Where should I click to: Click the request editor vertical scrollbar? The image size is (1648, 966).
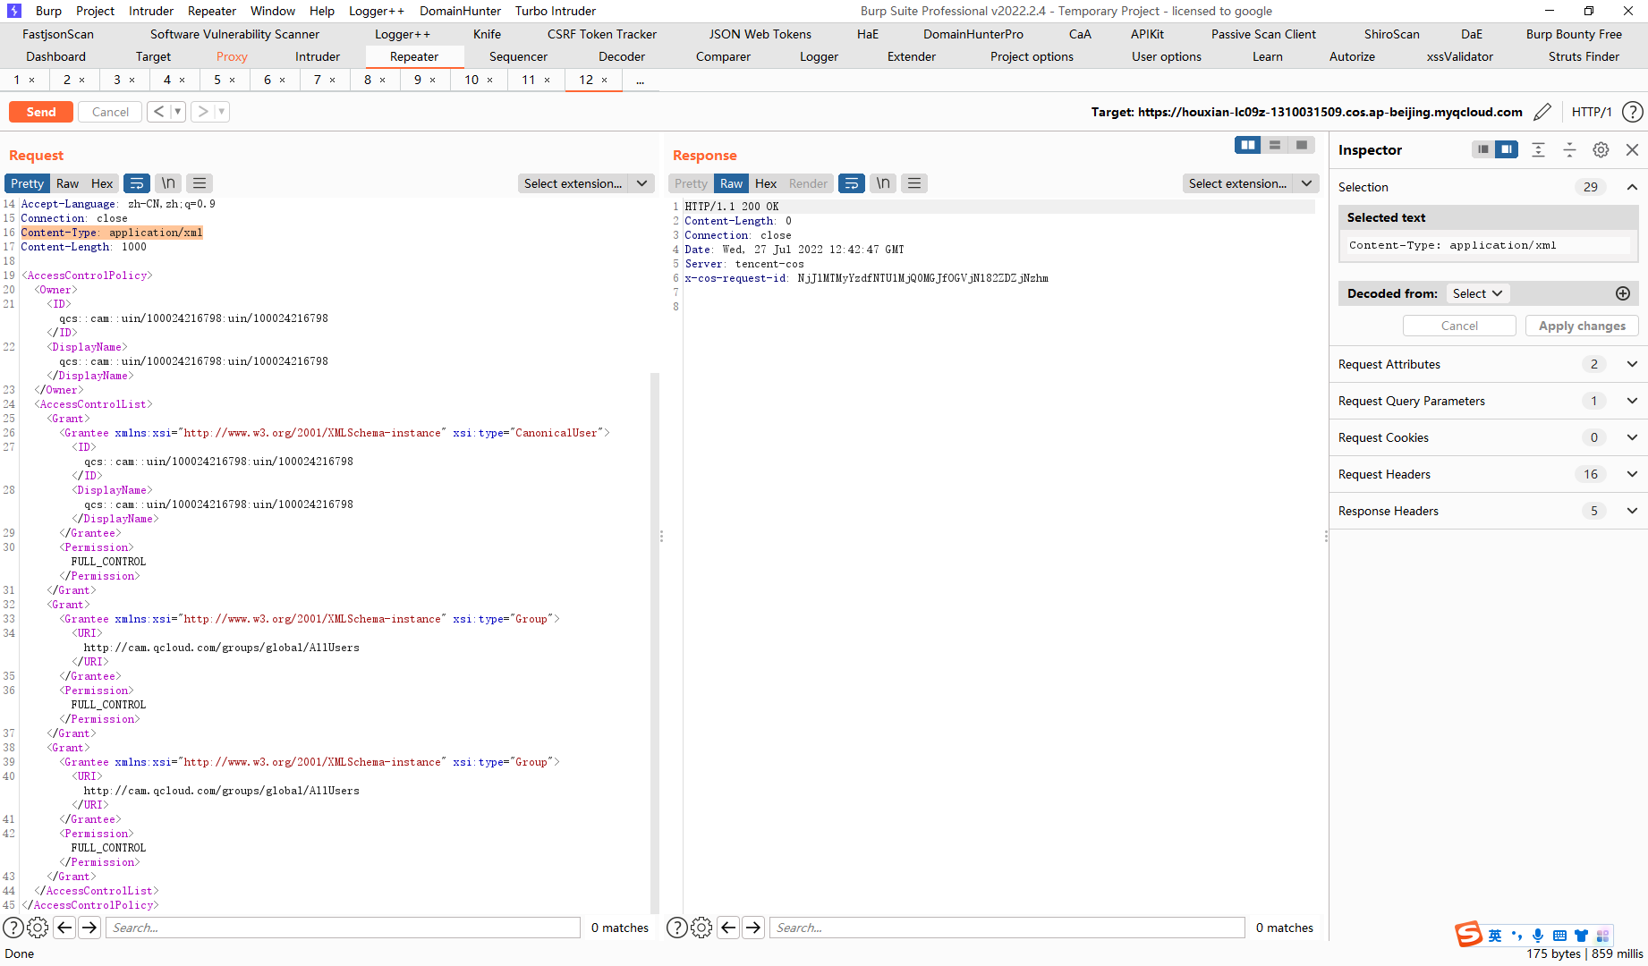655,642
